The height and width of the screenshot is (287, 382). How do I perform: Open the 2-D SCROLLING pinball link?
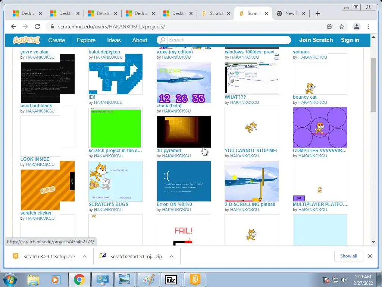(250, 204)
